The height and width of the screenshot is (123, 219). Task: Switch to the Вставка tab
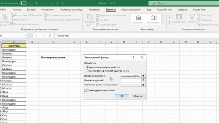pos(31,10)
